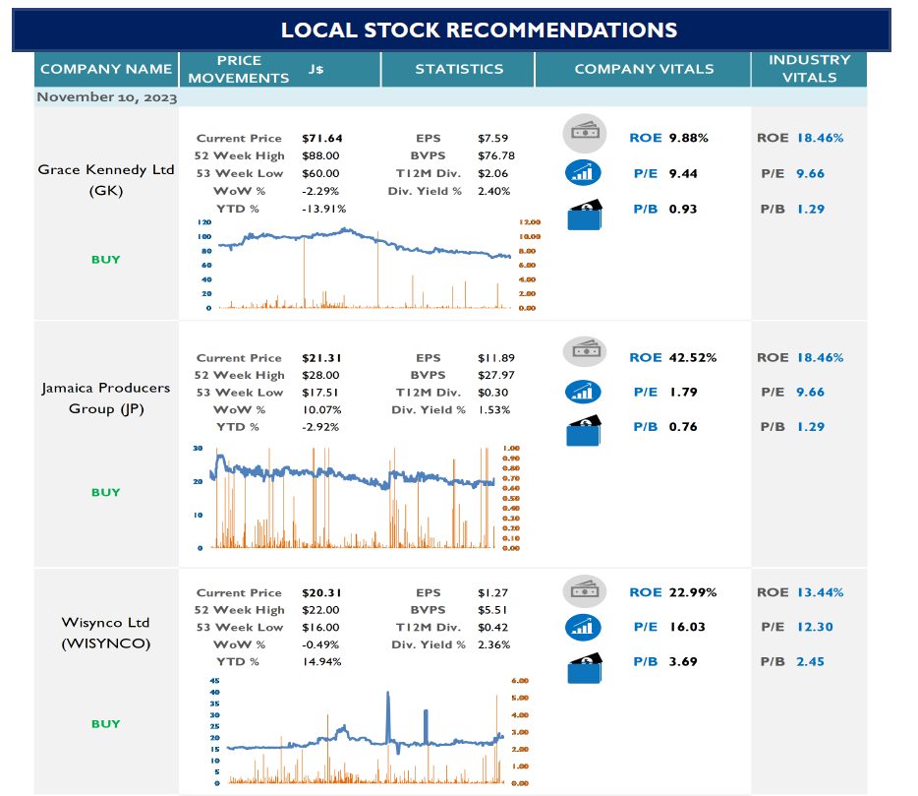Click Wisynco T12M dividend $0.42
This screenshot has width=918, height=796.
(493, 627)
